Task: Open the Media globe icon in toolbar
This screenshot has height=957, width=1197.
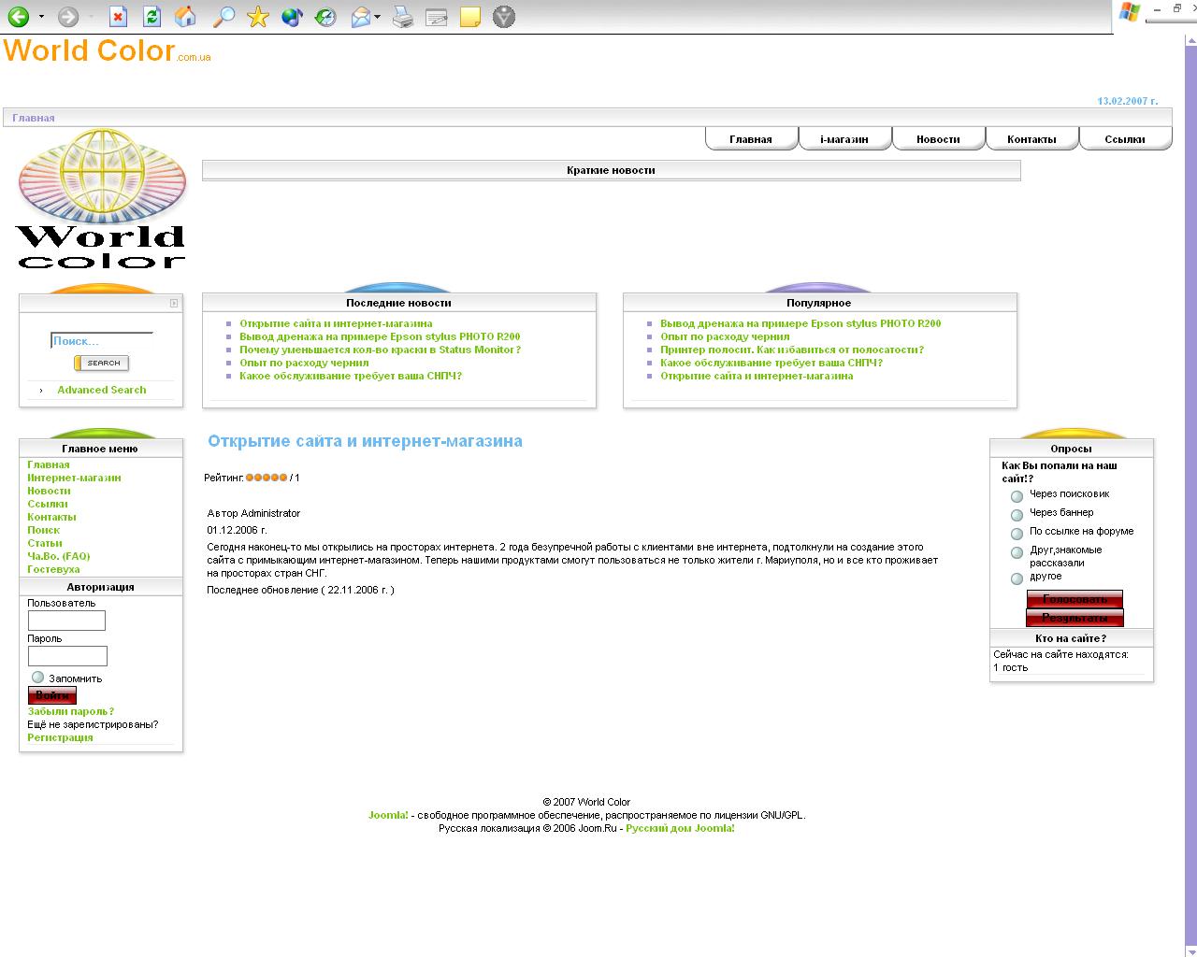Action: point(293,17)
